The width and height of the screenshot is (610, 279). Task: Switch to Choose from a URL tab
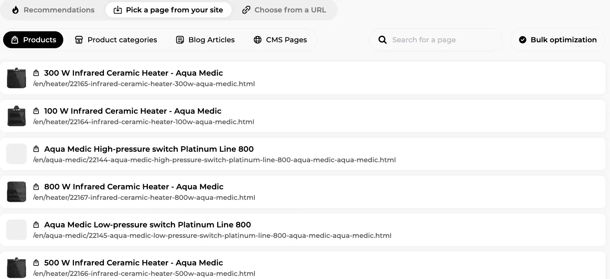tap(284, 10)
